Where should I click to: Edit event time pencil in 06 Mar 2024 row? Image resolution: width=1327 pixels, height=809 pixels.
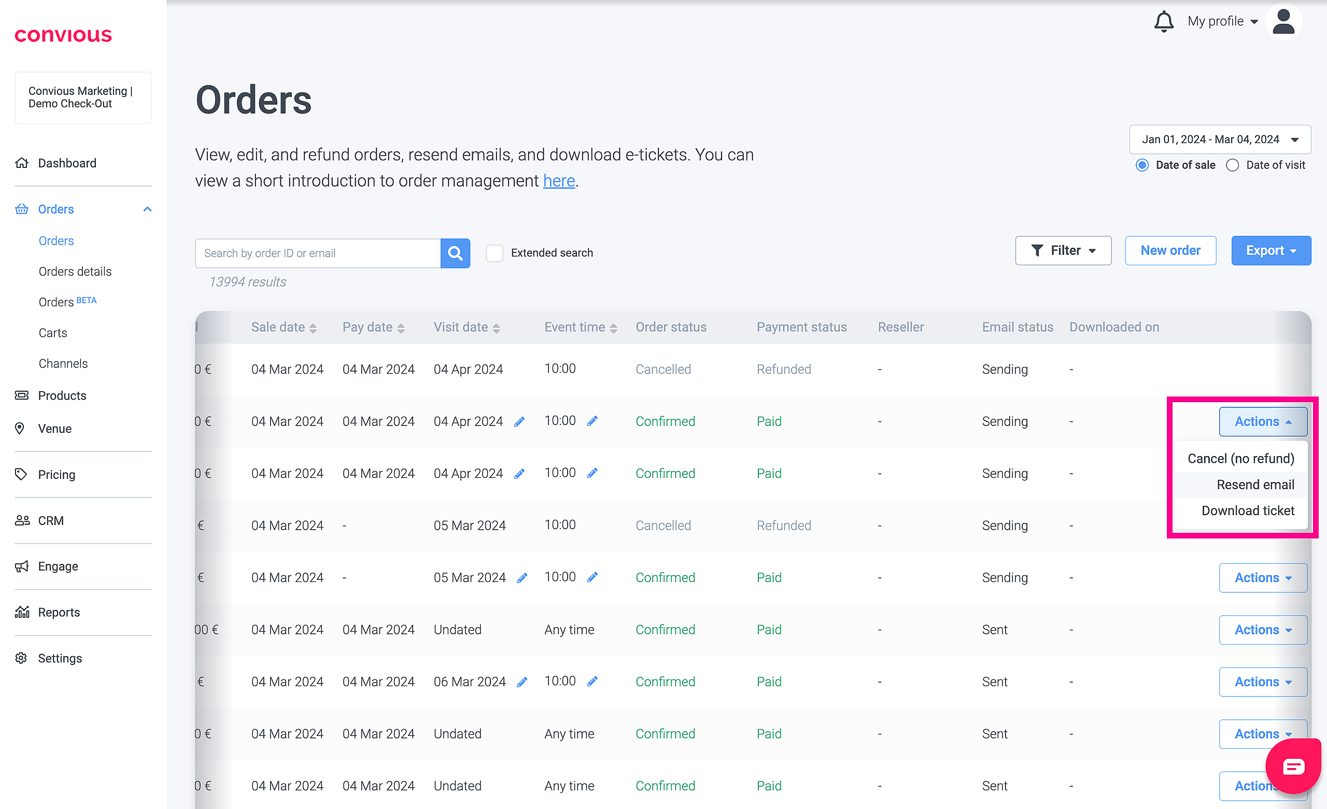592,682
